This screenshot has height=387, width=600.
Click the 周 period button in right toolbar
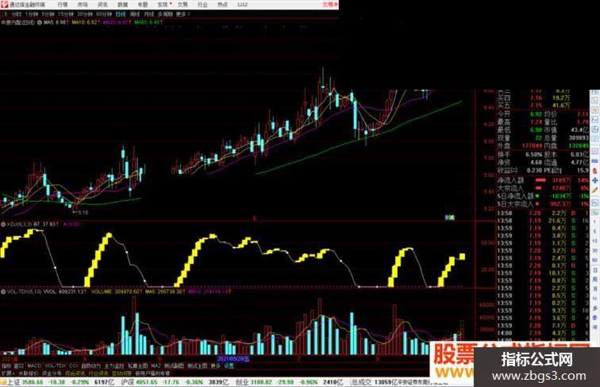click(x=595, y=279)
